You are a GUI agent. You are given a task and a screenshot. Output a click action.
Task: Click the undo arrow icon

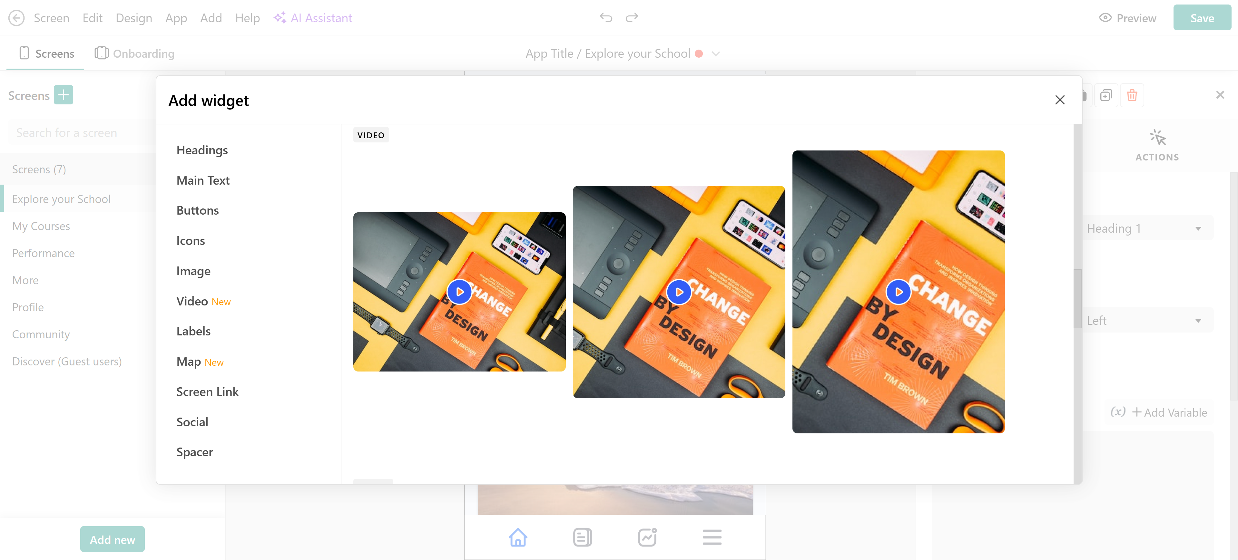coord(605,18)
